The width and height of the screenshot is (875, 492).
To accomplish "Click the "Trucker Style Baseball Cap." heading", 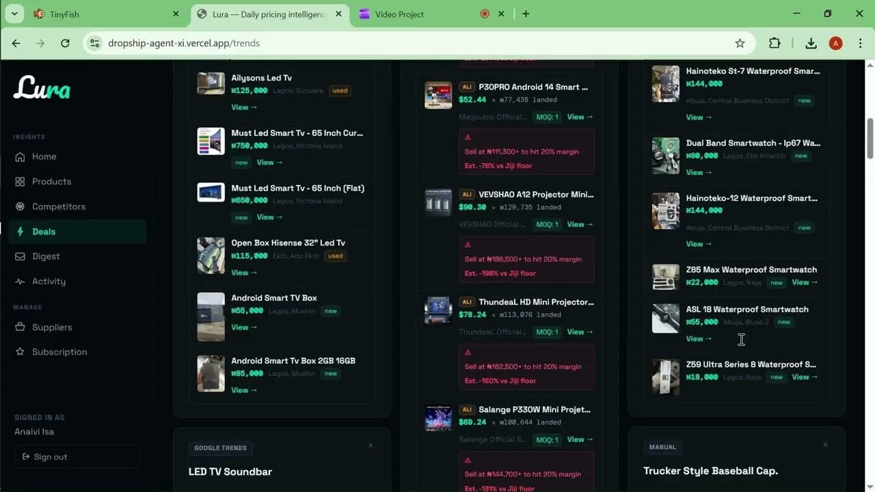I will click(711, 471).
